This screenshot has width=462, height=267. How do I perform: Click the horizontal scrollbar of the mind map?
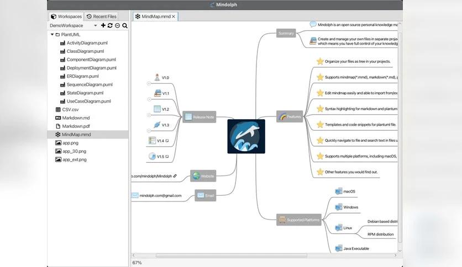(x=232, y=255)
